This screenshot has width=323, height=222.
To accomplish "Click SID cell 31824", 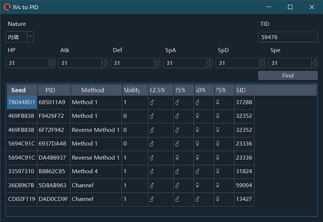I will (x=244, y=171).
